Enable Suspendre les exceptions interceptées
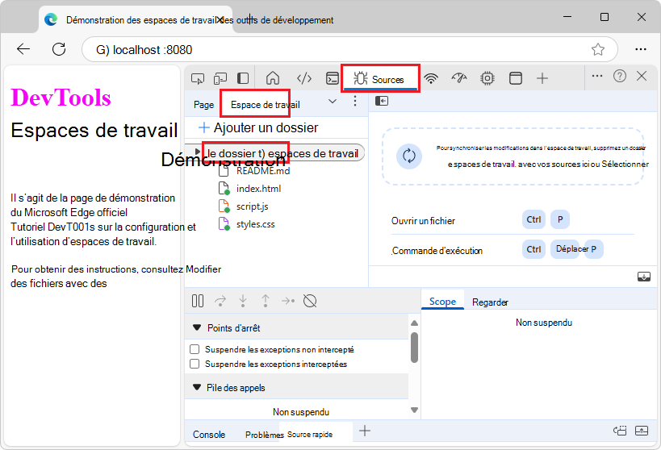 [x=195, y=364]
